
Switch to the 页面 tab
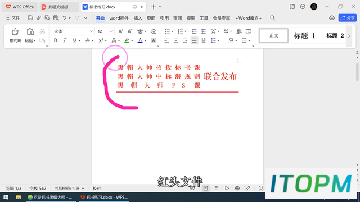tap(151, 18)
